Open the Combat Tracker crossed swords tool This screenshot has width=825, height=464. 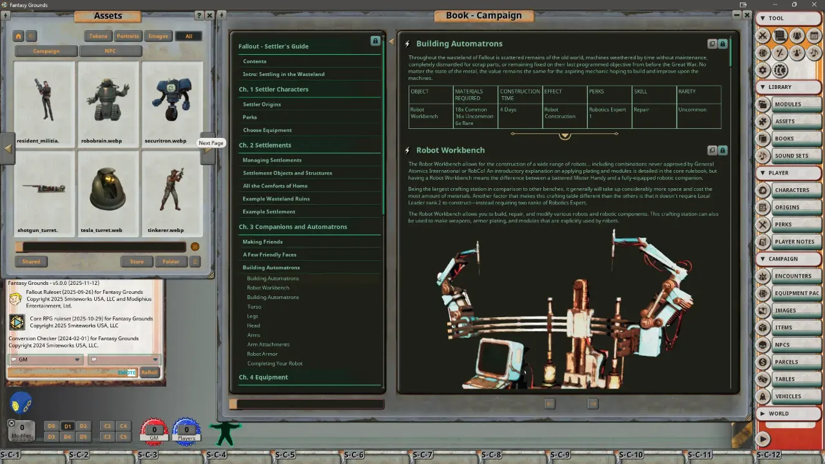coord(762,36)
